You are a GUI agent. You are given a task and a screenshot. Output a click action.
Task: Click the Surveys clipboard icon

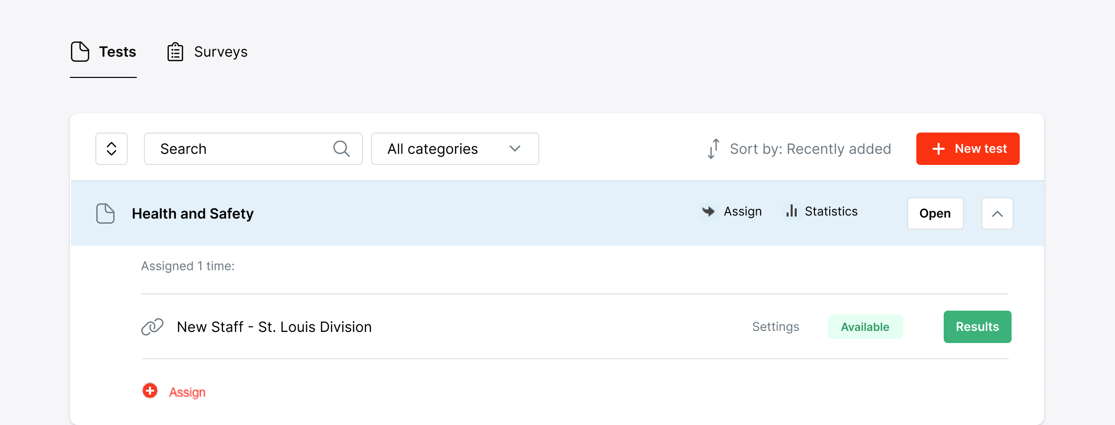pyautogui.click(x=175, y=52)
